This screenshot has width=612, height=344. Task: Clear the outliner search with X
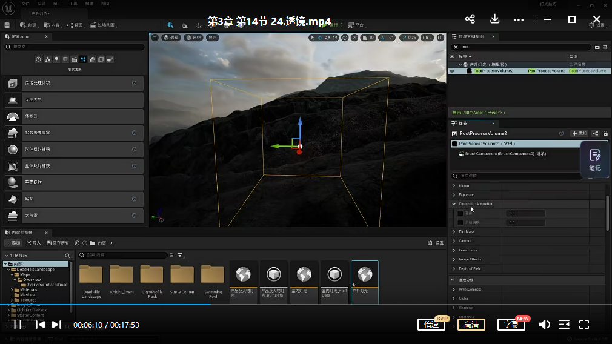click(x=456, y=47)
